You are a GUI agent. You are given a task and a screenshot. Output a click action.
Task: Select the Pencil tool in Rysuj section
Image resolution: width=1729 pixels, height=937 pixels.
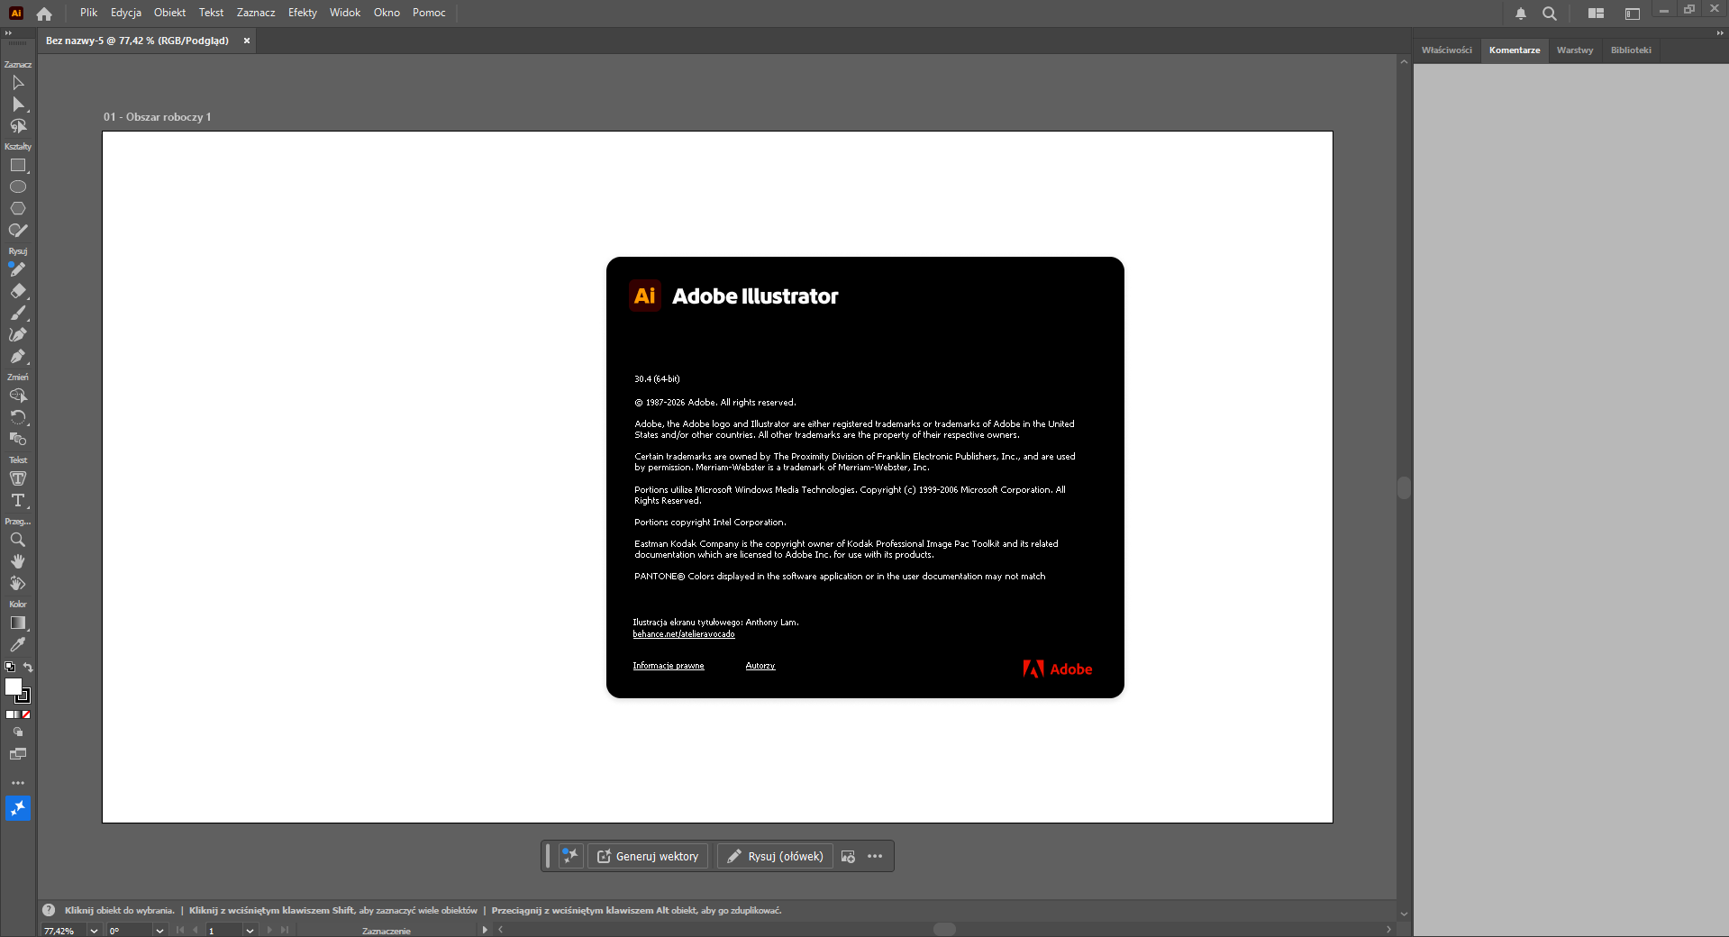pyautogui.click(x=18, y=269)
